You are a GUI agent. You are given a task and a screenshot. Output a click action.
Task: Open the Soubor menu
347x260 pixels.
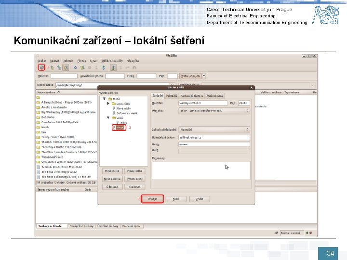[x=42, y=61]
